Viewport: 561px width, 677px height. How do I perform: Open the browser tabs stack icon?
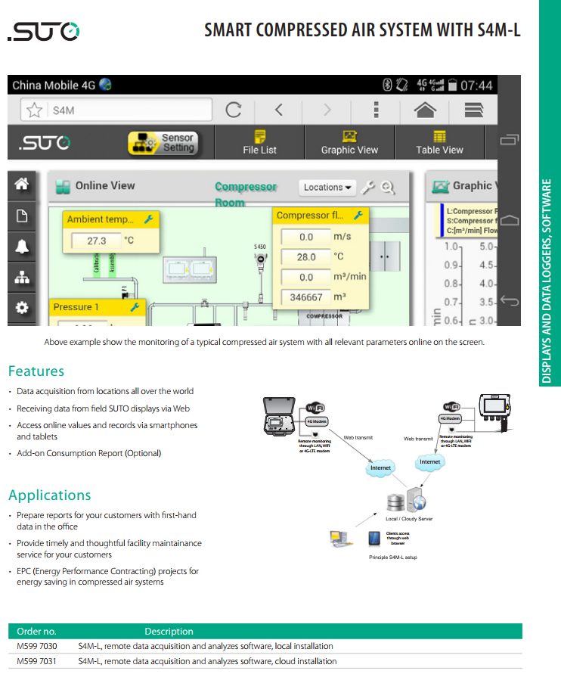pyautogui.click(x=473, y=110)
